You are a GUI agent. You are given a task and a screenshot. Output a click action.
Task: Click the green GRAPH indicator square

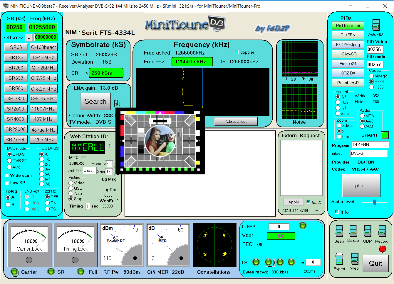point(385,135)
